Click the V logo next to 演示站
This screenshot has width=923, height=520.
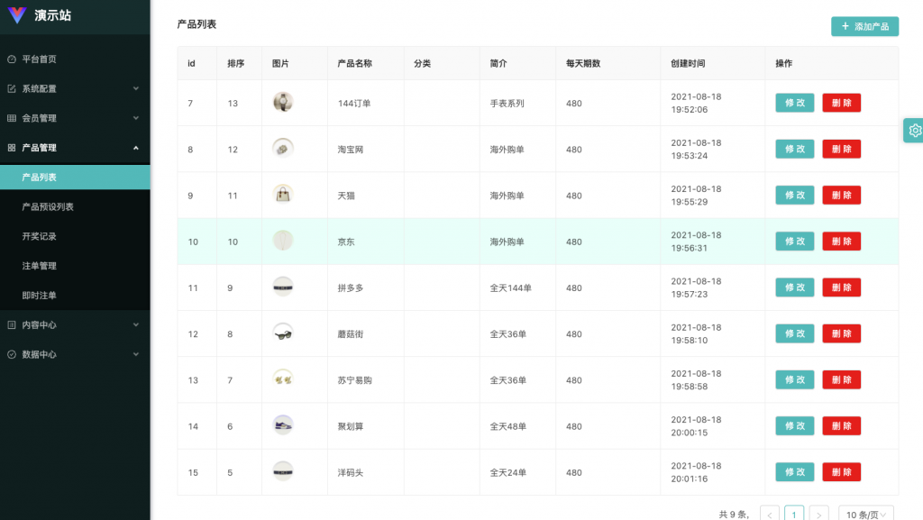(x=16, y=15)
